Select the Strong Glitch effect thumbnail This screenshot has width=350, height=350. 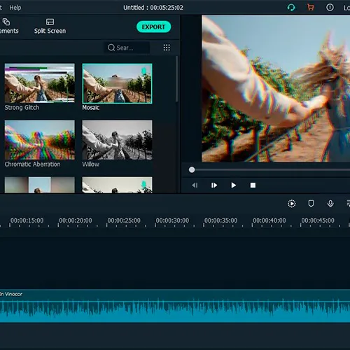pos(40,83)
